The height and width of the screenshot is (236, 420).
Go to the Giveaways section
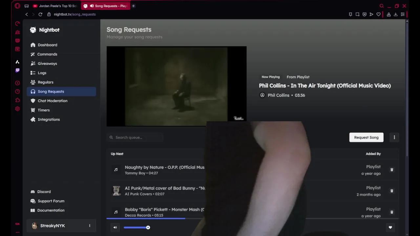point(61,64)
